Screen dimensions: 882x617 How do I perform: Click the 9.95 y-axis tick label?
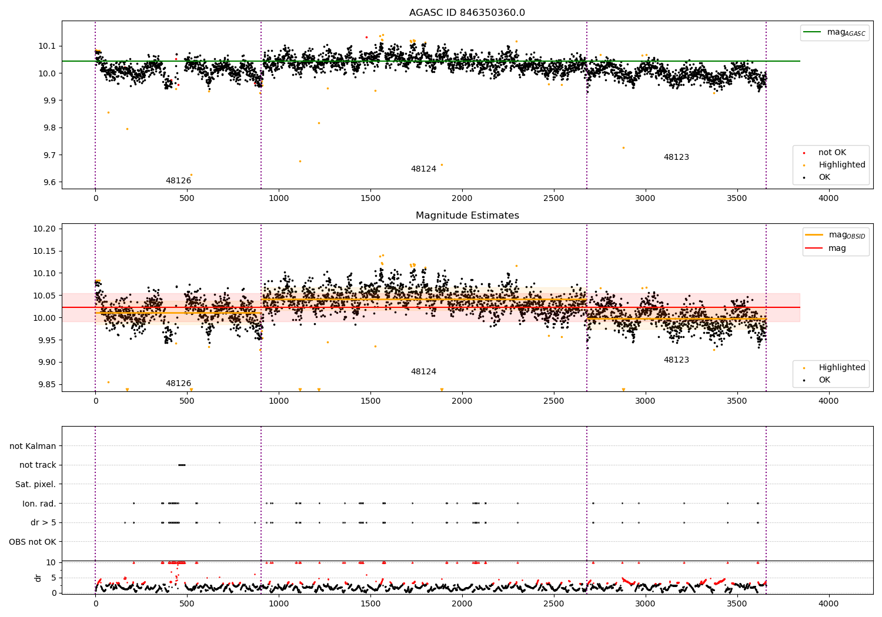coord(46,340)
